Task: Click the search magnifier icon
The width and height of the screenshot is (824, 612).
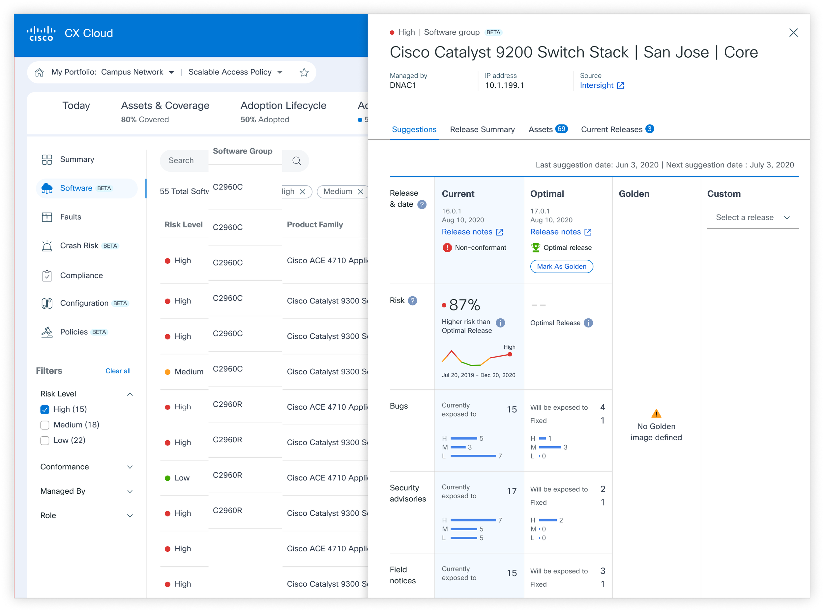Action: [296, 161]
